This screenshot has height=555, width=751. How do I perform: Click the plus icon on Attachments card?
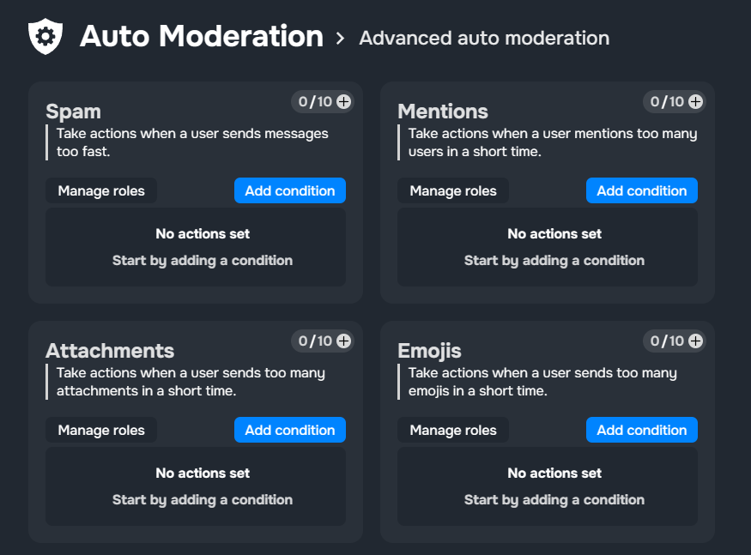click(x=343, y=341)
